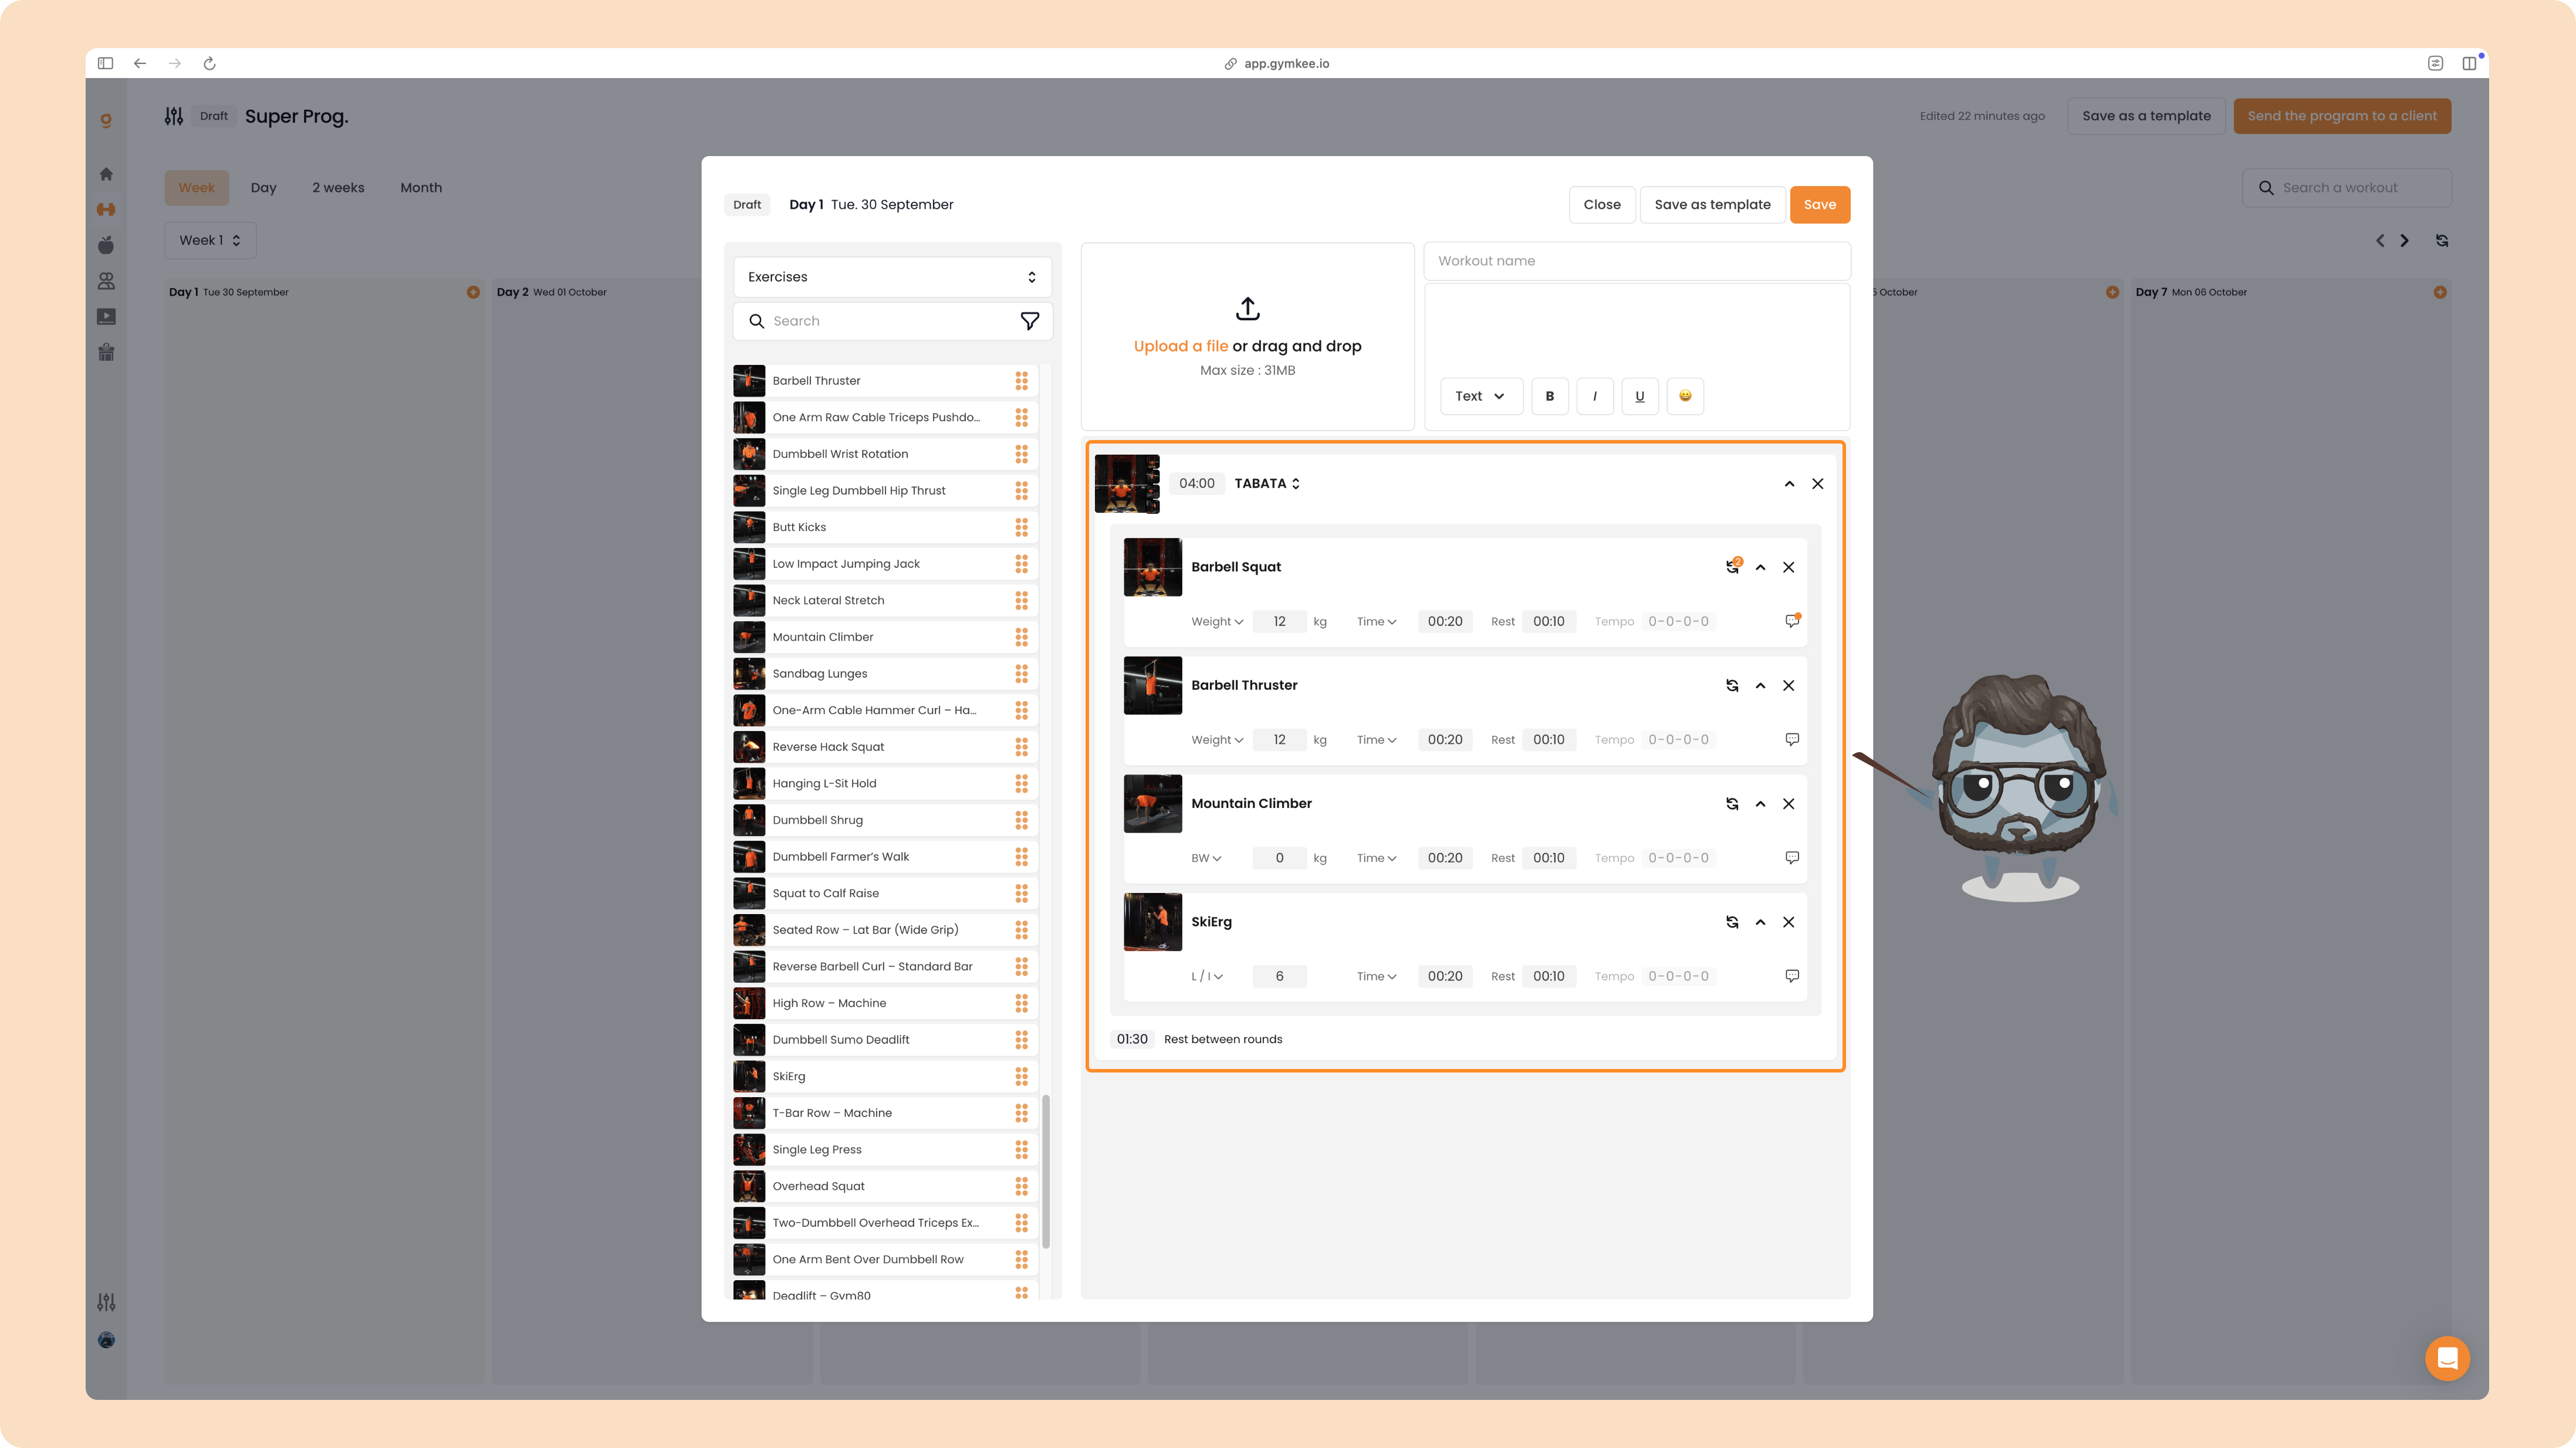Switch to Week view tab

(197, 188)
